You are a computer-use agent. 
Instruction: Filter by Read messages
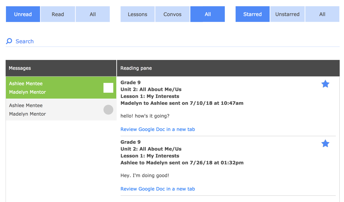(x=58, y=14)
